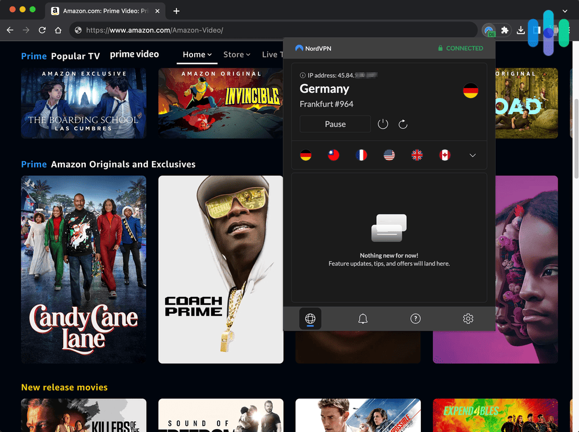Viewport: 579px width, 432px height.
Task: Click the NordVPN extension icon with DE badge
Action: coord(489,30)
